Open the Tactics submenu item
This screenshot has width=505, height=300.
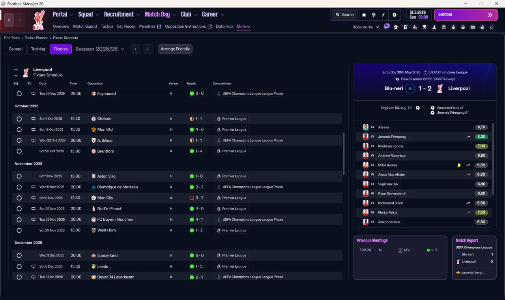coord(107,26)
